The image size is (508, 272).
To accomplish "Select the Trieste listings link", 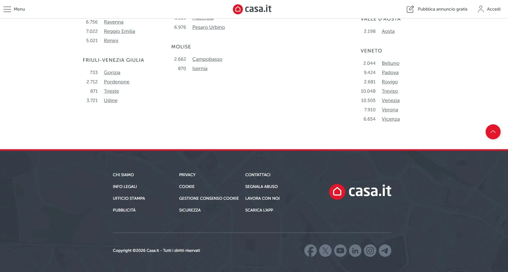I will [111, 91].
